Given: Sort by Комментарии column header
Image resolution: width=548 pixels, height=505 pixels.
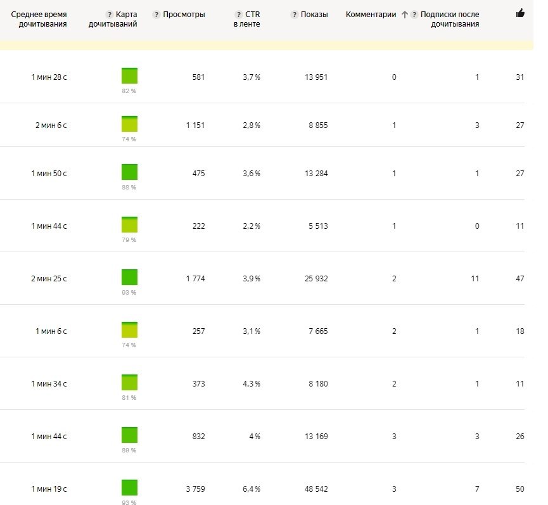Looking at the screenshot, I should [371, 15].
